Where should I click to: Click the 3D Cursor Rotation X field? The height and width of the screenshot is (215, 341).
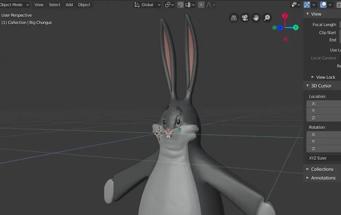click(324, 135)
